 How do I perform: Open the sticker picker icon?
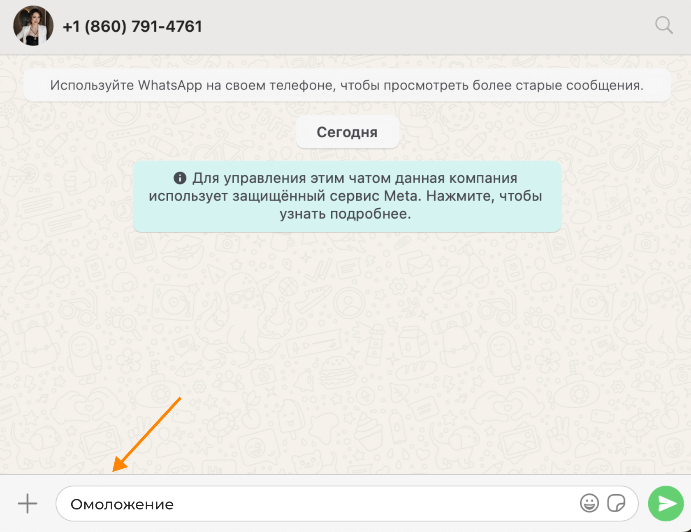pos(616,503)
